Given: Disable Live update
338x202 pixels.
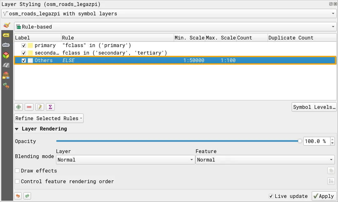Looking at the screenshot, I should pyautogui.click(x=271, y=196).
